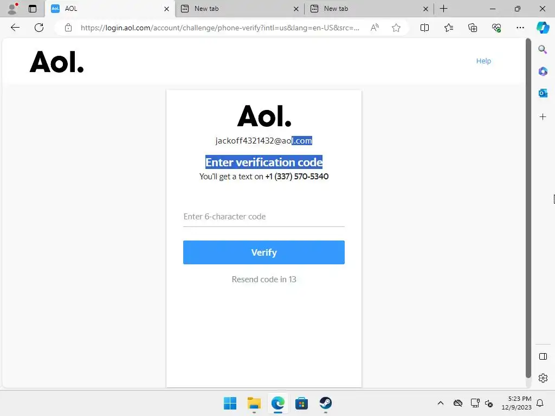Add this page to favorites star

click(396, 28)
